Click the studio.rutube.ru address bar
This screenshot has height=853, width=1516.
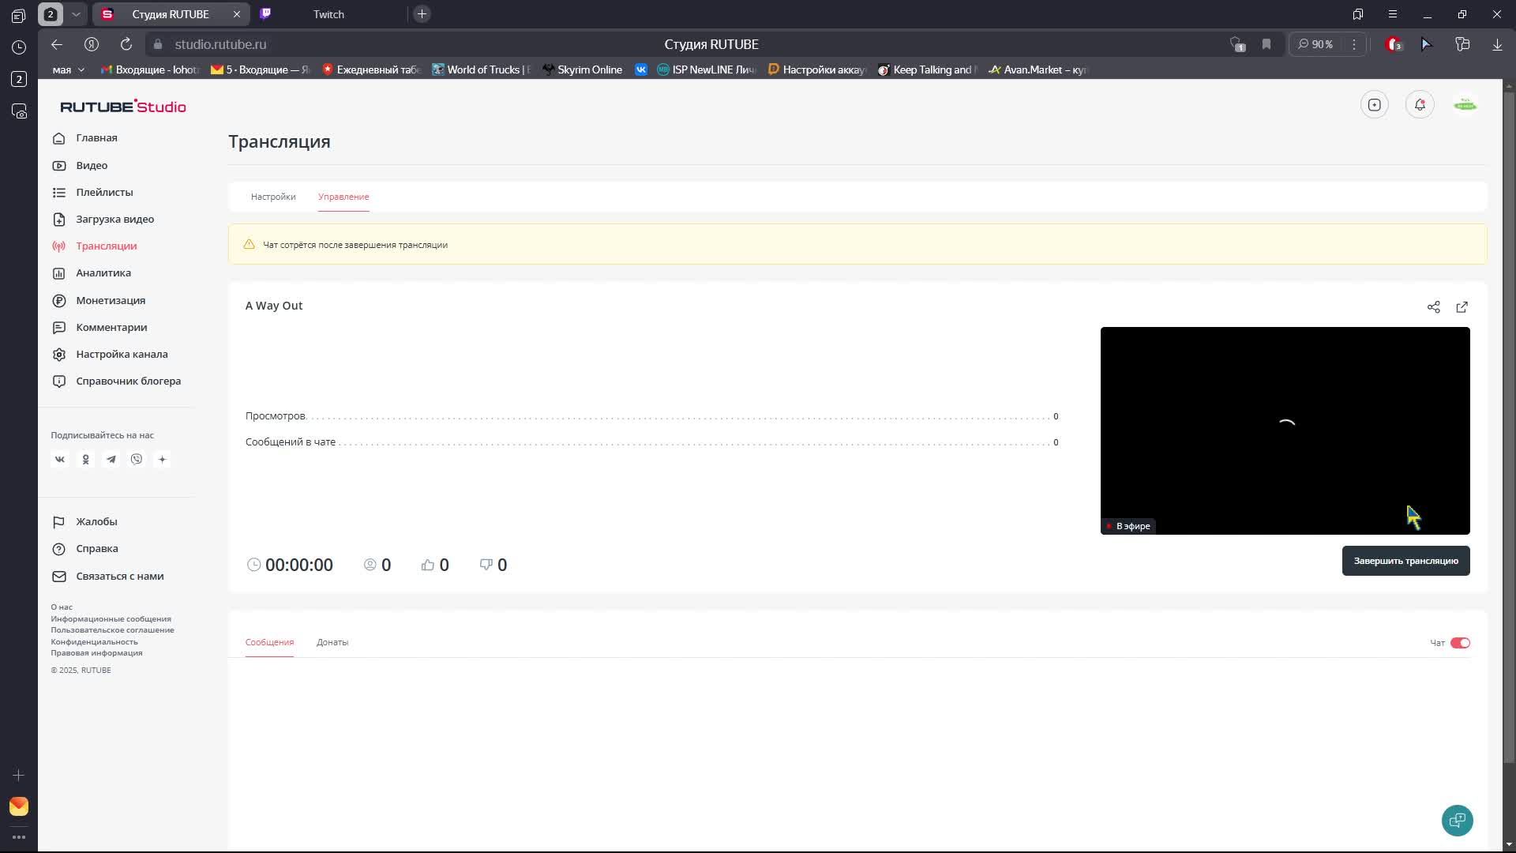[220, 44]
